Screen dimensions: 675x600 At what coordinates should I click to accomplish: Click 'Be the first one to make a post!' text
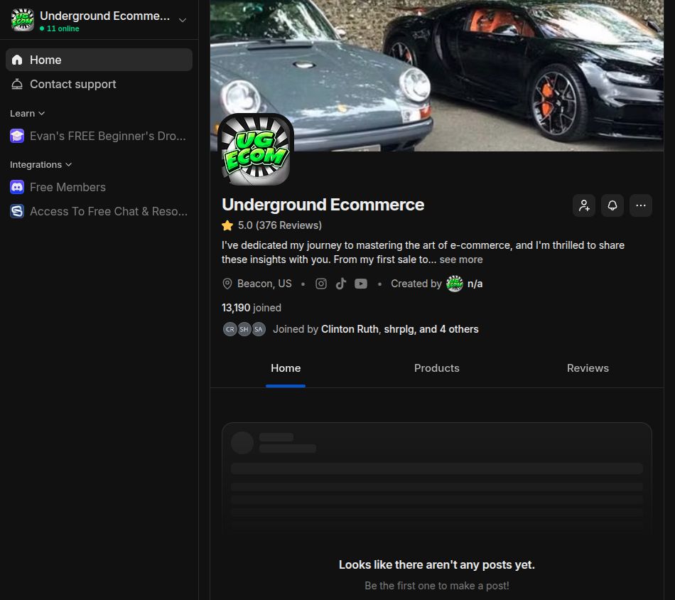coord(436,586)
